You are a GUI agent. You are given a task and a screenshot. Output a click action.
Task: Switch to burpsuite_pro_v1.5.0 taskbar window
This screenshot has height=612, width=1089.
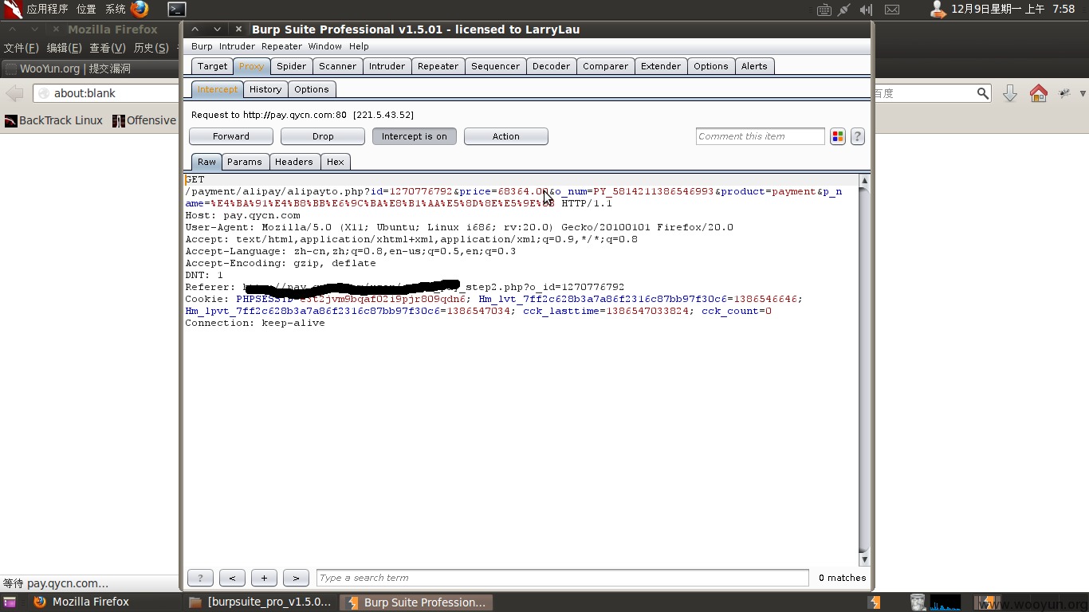261,602
